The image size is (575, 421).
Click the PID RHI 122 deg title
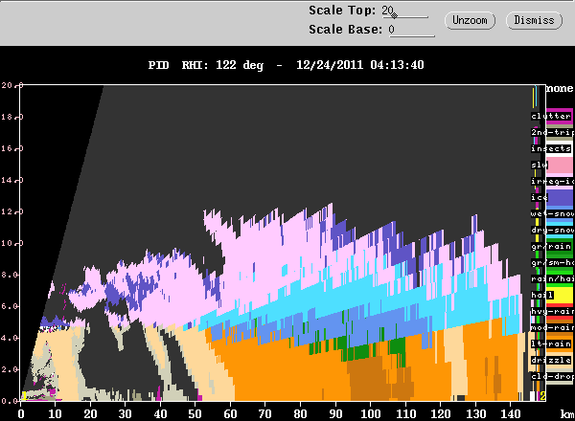pyautogui.click(x=206, y=65)
